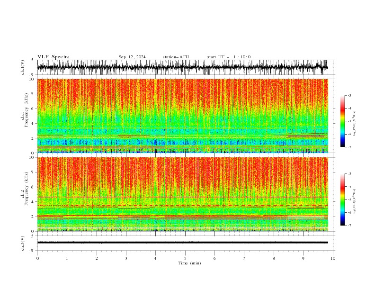Click the ch.1 spectrogram upper color bar

click(342, 121)
